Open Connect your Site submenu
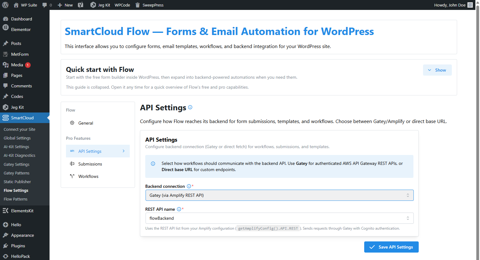The width and height of the screenshot is (480, 260). [x=20, y=129]
